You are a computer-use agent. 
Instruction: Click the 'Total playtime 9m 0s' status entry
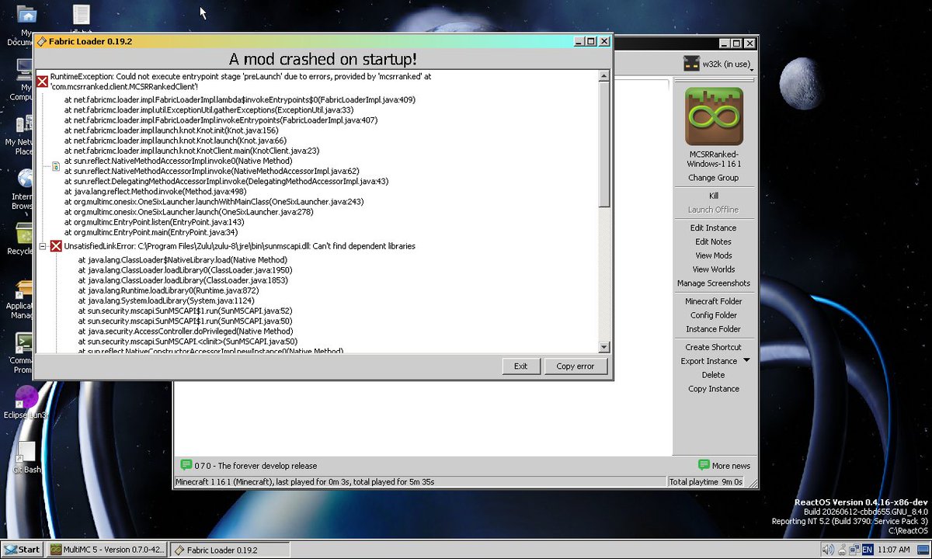[x=706, y=482]
